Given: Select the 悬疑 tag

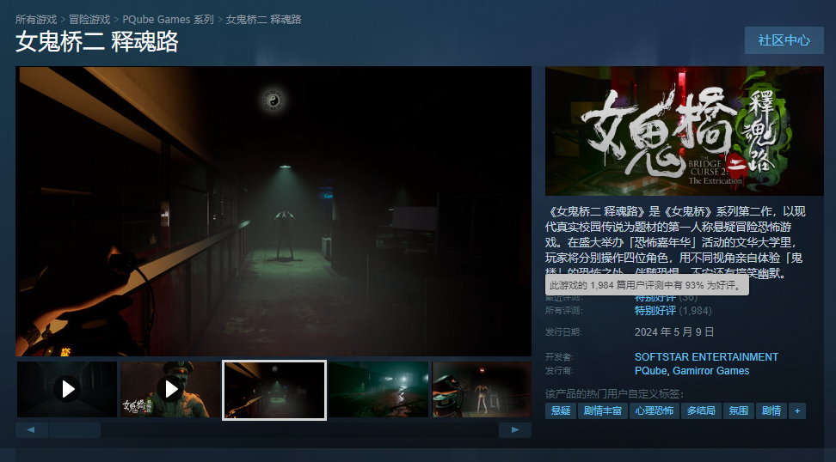Looking at the screenshot, I should tap(561, 410).
